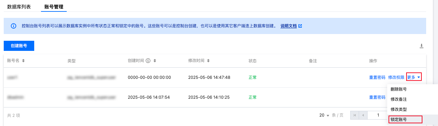
Task: Select the 账号管理 tab
Action: pyautogui.click(x=54, y=6)
